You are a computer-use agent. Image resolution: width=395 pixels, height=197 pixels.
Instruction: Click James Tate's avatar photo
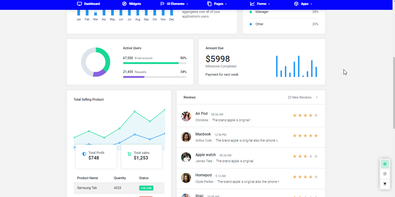[186, 157]
